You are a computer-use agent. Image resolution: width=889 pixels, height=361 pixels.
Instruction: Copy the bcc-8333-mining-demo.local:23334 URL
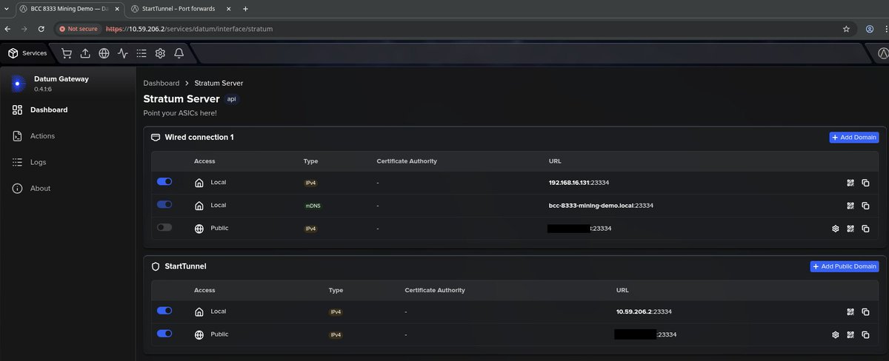865,206
